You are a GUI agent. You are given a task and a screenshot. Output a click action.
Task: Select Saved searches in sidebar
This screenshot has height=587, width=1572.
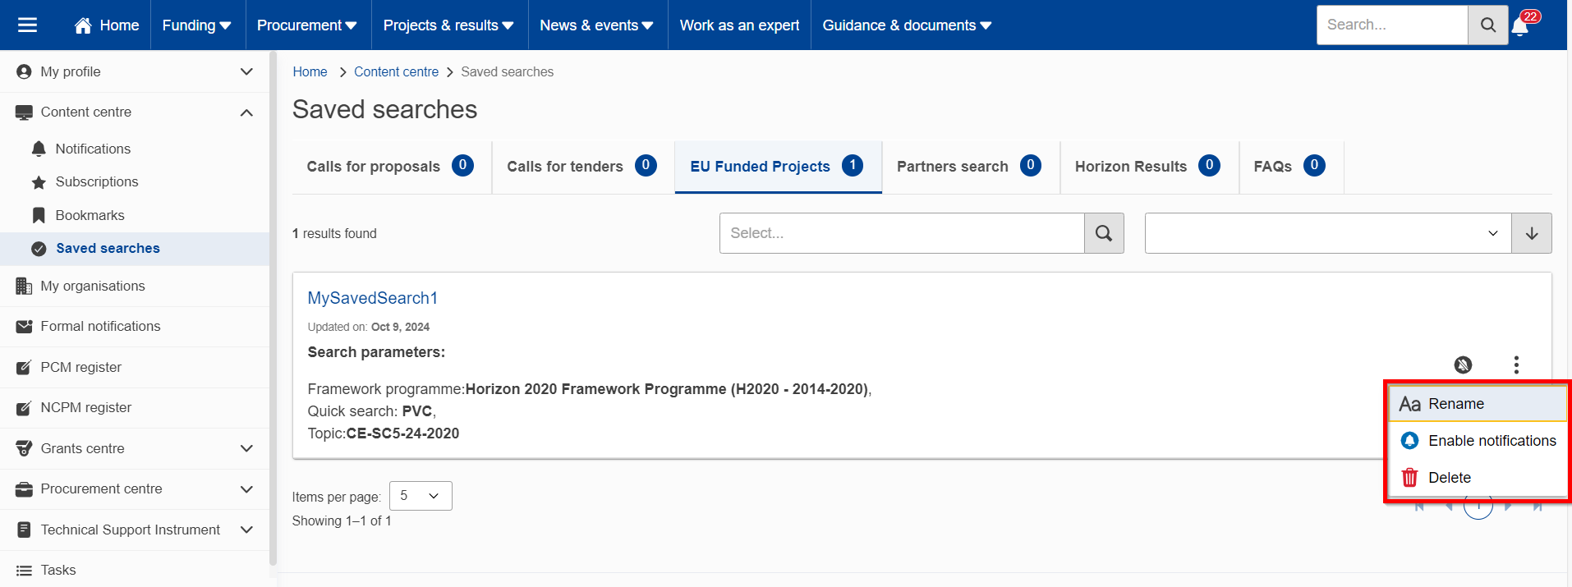point(135,248)
